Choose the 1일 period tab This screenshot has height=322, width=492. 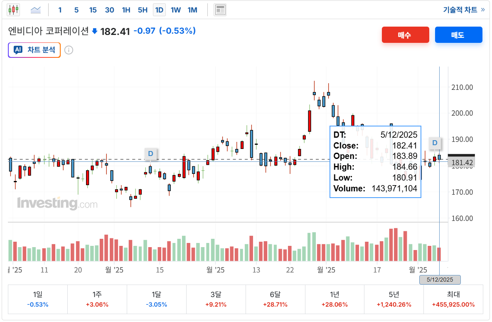[x=38, y=299]
